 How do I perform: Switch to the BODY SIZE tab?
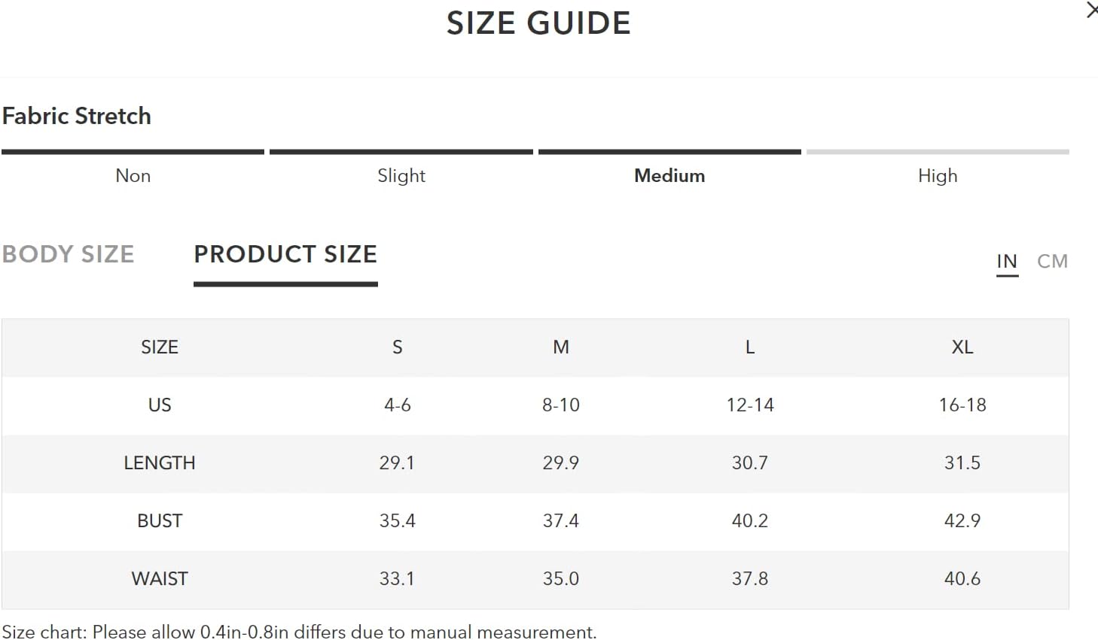pos(69,254)
